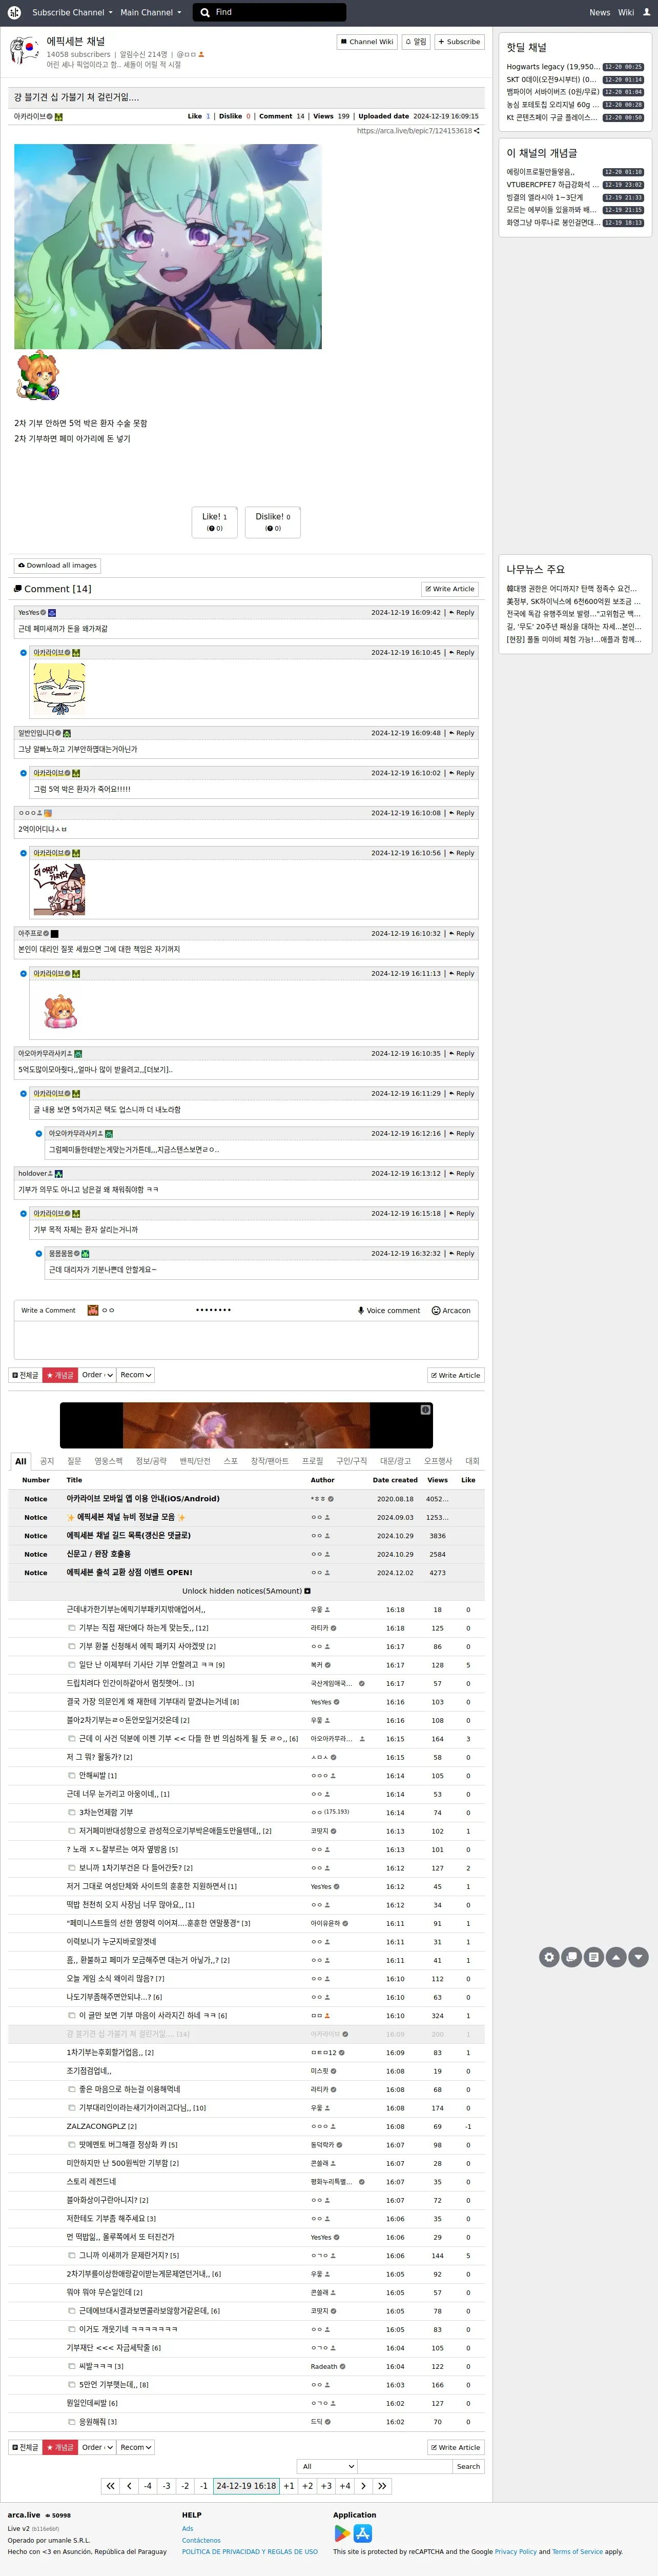Image resolution: width=658 pixels, height=2576 pixels.
Task: Click News in the top bar
Action: click(600, 12)
